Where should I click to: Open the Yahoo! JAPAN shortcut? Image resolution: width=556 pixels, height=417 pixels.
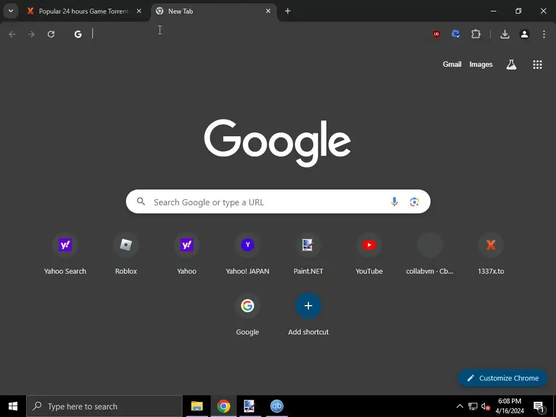coord(248,255)
